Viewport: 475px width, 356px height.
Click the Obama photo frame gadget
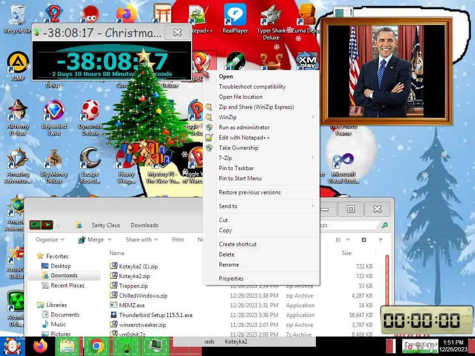point(386,71)
